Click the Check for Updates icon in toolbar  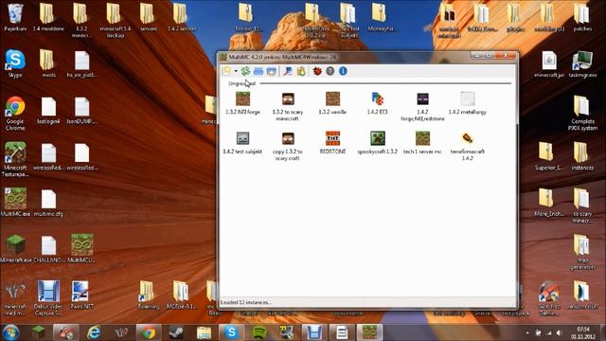[x=301, y=71]
